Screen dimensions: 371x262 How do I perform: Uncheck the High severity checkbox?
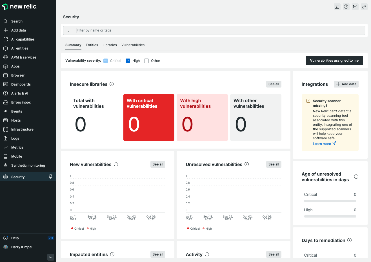click(128, 61)
